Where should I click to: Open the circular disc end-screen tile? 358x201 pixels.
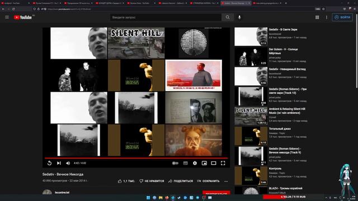pyautogui.click(x=194, y=43)
